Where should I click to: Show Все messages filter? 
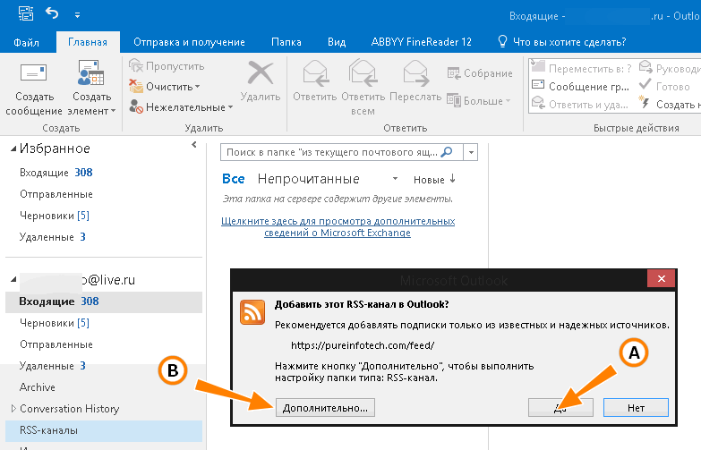point(234,179)
